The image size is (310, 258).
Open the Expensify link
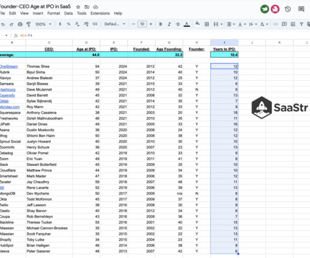(x=8, y=95)
